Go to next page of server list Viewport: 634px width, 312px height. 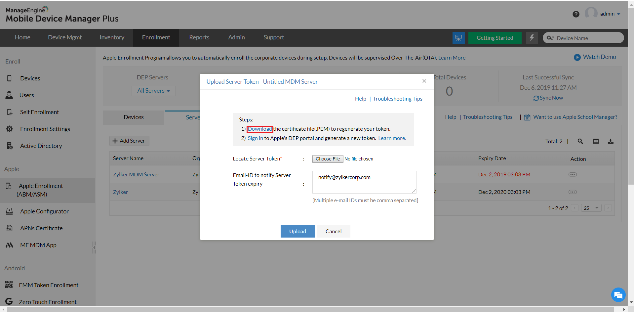608,208
